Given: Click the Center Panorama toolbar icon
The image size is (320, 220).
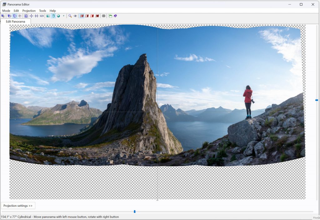Looking at the screenshot, I should (x=31, y=16).
